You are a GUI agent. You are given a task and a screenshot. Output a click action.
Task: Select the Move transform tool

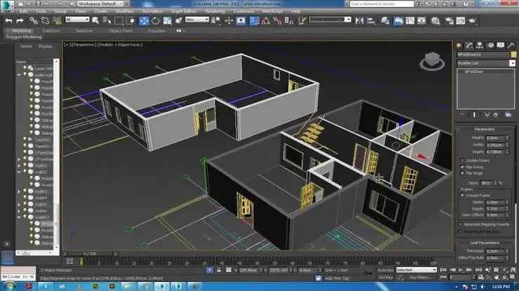(144, 21)
